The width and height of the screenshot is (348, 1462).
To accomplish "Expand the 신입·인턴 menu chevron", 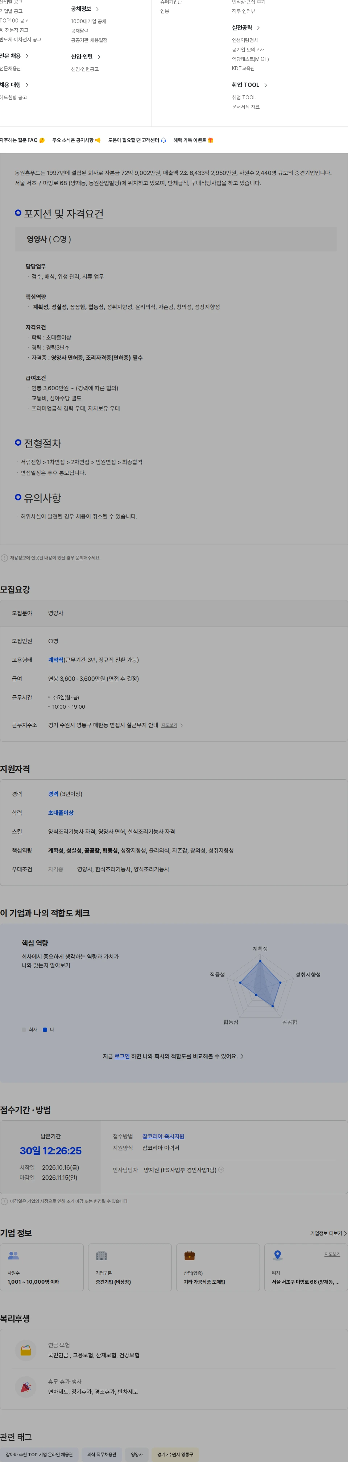I will [x=99, y=57].
